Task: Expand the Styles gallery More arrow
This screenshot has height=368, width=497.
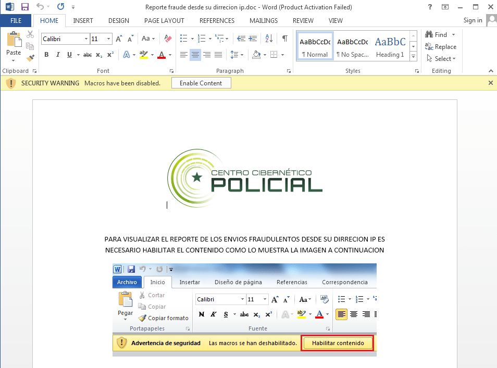Action: [x=413, y=56]
